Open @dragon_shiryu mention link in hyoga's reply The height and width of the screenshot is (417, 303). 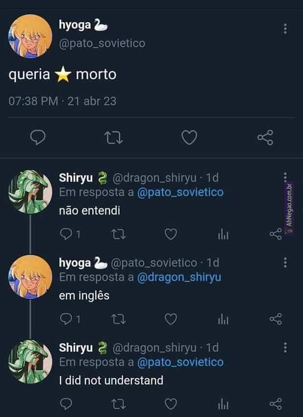[179, 278]
